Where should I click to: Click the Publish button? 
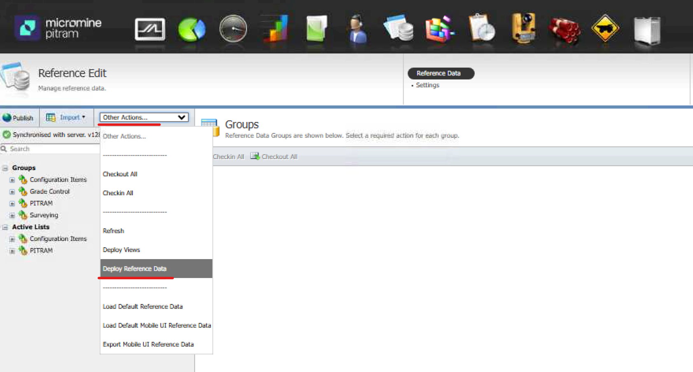pyautogui.click(x=19, y=118)
